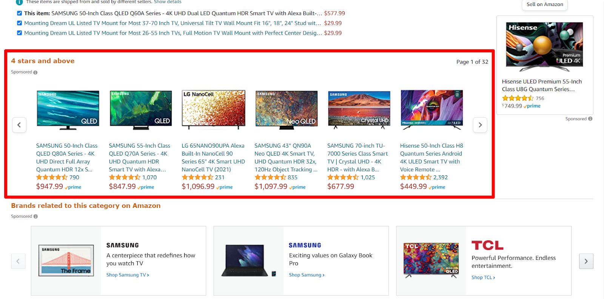Image resolution: width=604 pixels, height=299 pixels.
Task: Open the Galaxy Book Pro laptop image
Action: coord(248,261)
